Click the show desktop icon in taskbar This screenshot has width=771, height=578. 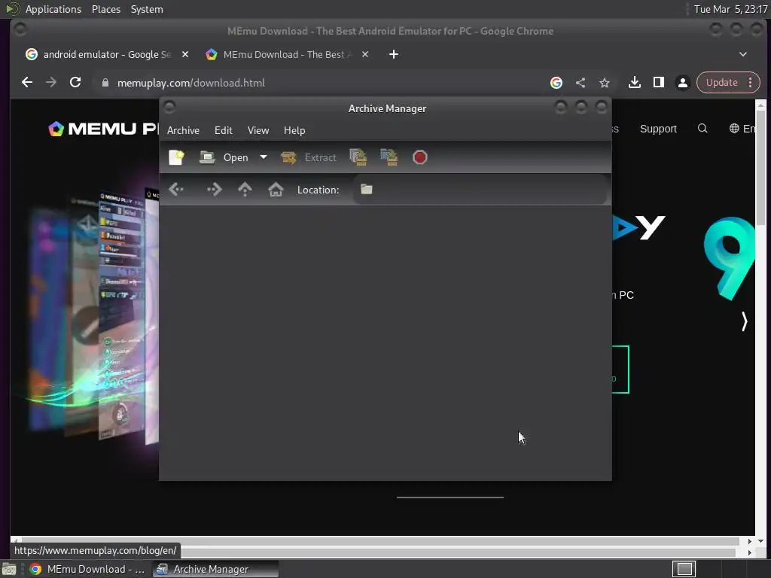pos(9,569)
